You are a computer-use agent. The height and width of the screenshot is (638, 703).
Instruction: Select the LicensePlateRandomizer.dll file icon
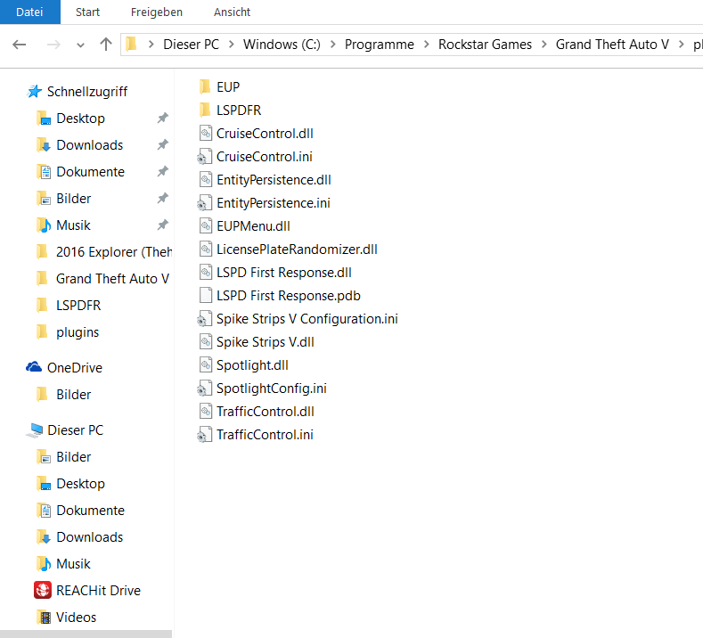[x=205, y=249]
